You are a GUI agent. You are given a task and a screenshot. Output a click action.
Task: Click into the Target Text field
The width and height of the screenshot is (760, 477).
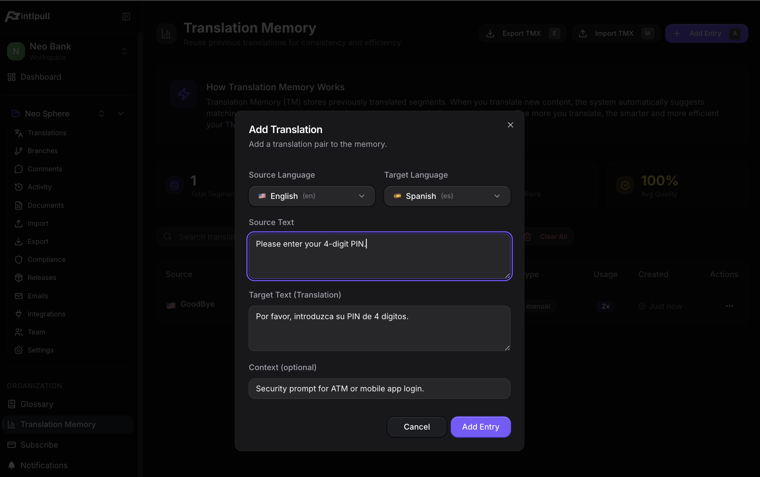click(379, 328)
